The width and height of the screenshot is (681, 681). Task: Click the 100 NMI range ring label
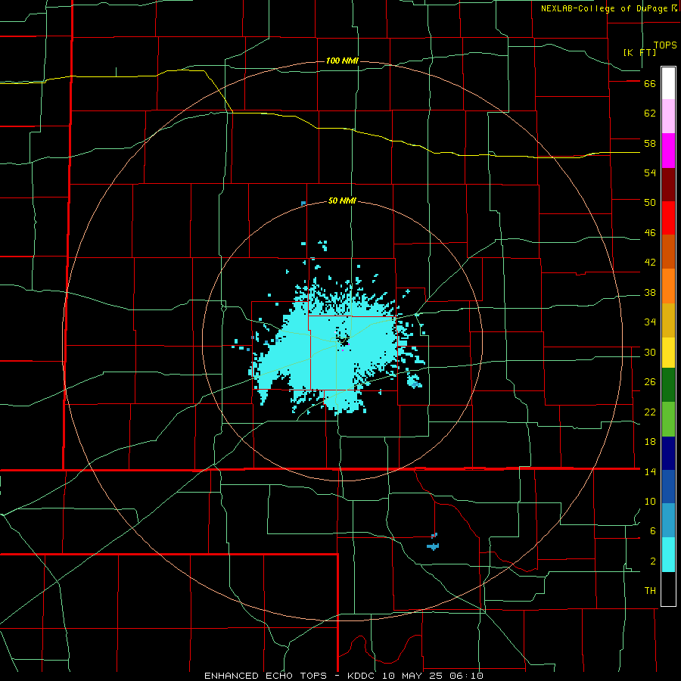click(342, 61)
